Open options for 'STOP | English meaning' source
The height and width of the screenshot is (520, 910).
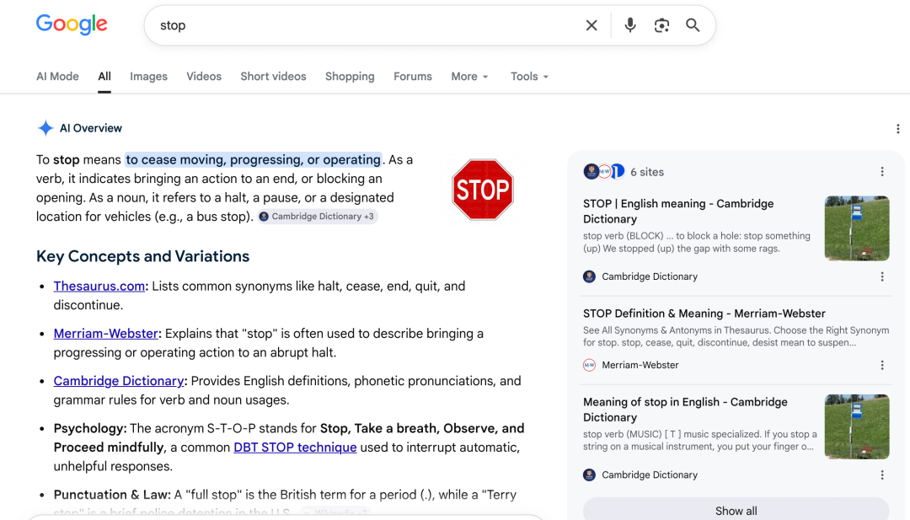point(882,276)
